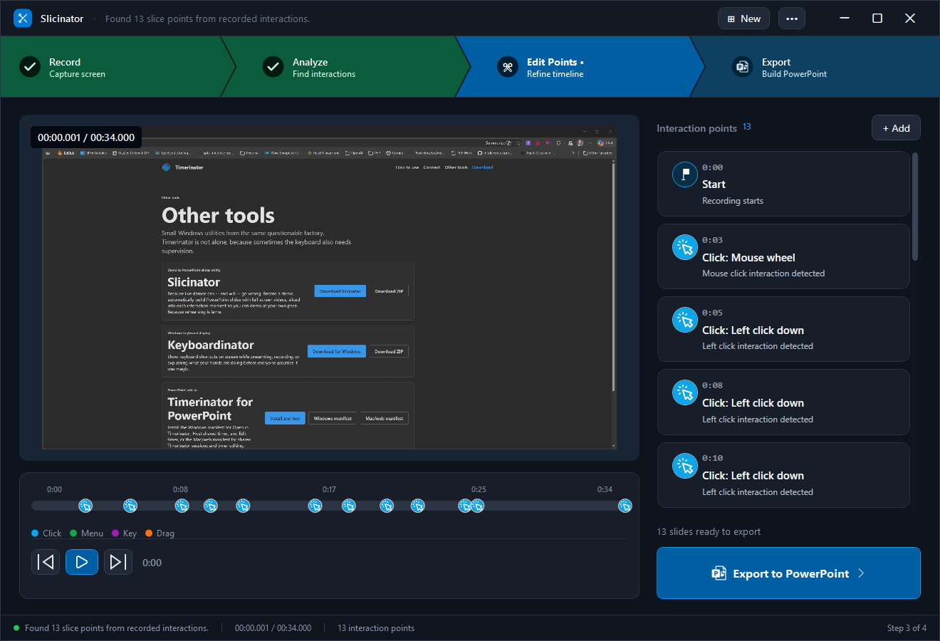
Task: Select the click icon on the 0:05 card
Action: point(685,320)
